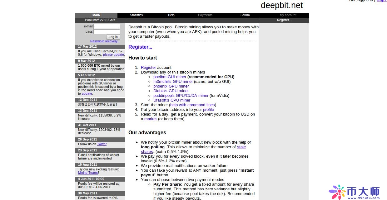Viewport: 387px width, 200px height.
Task: Open Diablo's GPU miner link
Action: click(x=171, y=91)
